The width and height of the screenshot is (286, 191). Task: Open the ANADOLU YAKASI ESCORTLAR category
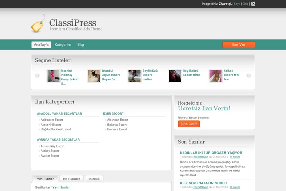59,114
